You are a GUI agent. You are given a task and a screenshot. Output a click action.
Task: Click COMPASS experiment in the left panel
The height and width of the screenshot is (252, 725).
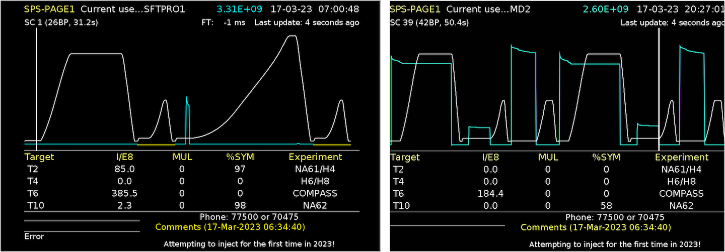315,193
